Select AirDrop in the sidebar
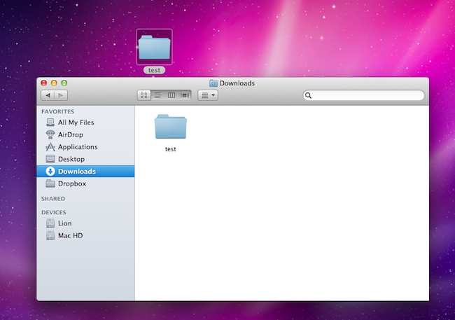The height and width of the screenshot is (320, 455). (70, 134)
